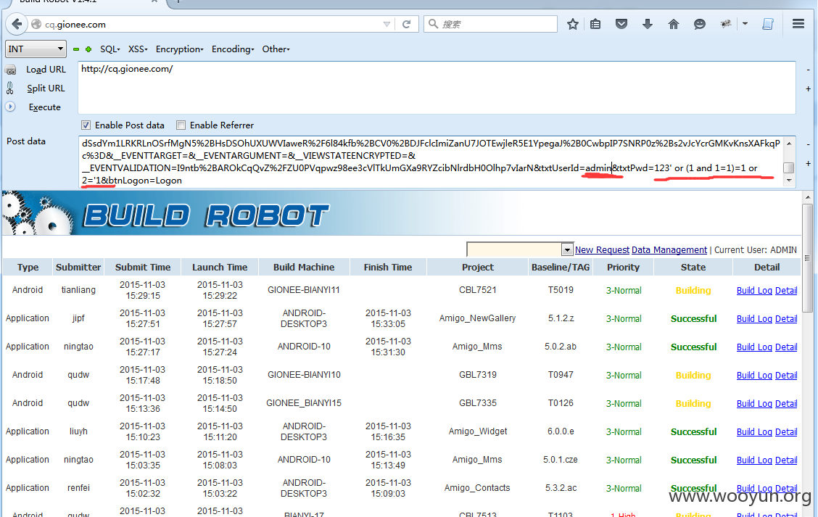Go back with the browser back arrow
This screenshot has width=818, height=517.
(x=17, y=24)
